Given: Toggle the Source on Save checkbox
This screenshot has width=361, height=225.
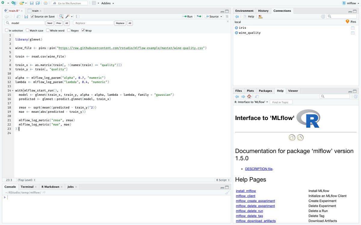Looking at the screenshot, I should pyautogui.click(x=32, y=16).
